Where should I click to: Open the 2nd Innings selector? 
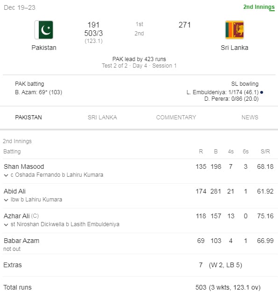point(259,7)
